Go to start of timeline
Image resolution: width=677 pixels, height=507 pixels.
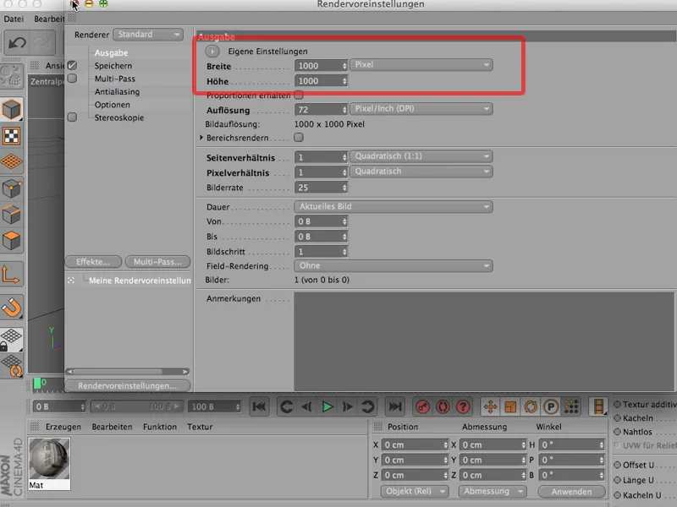[x=259, y=406]
